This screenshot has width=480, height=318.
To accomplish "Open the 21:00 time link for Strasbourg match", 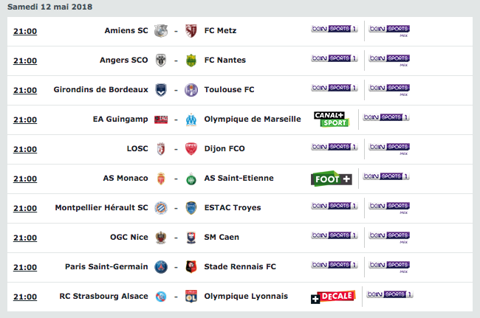I will point(25,297).
